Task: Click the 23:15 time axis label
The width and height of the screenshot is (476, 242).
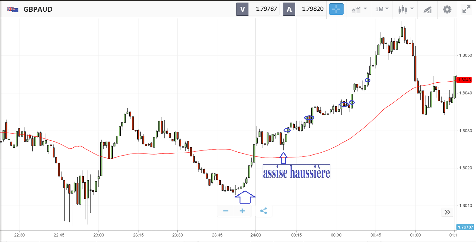Action: [x=138, y=235]
